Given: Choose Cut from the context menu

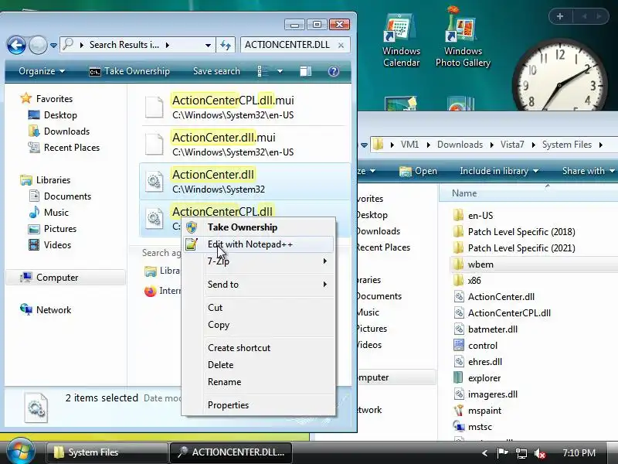Looking at the screenshot, I should [259, 308].
